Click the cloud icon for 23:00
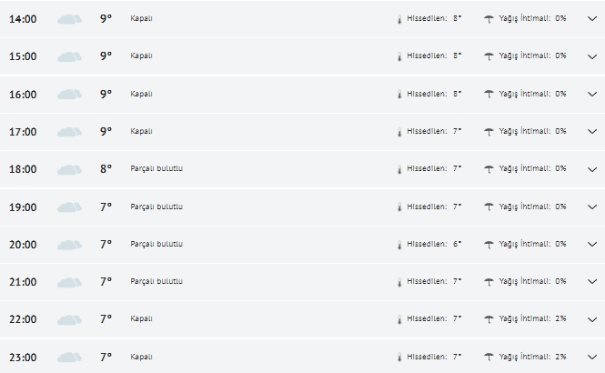This screenshot has width=605, height=373. (69, 357)
